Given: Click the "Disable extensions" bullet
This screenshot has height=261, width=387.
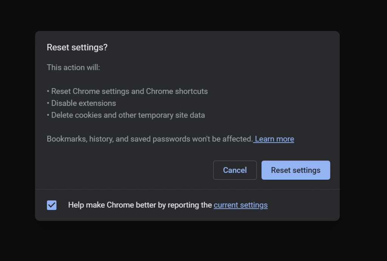Looking at the screenshot, I should pos(82,103).
